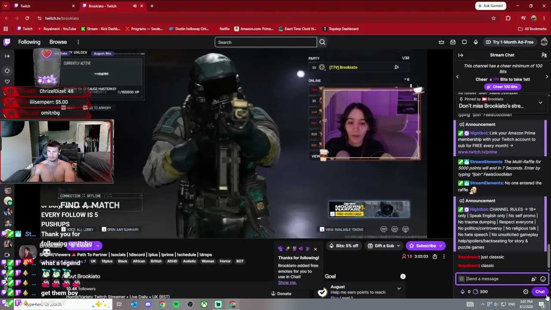Reload the Twitch page

27,18
